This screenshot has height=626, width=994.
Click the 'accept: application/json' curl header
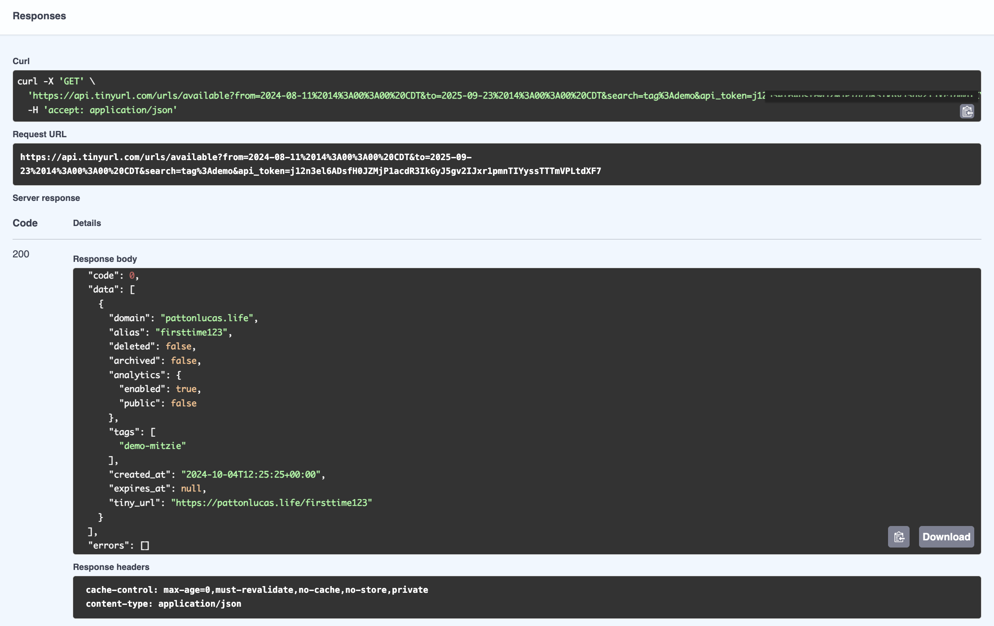point(110,110)
